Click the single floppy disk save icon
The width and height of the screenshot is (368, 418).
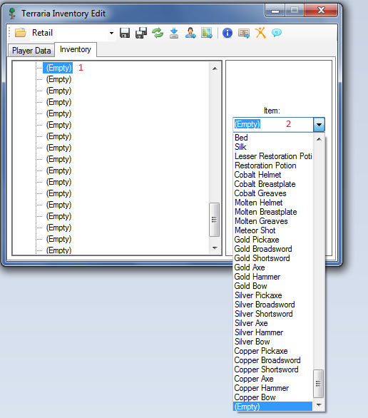pos(125,33)
